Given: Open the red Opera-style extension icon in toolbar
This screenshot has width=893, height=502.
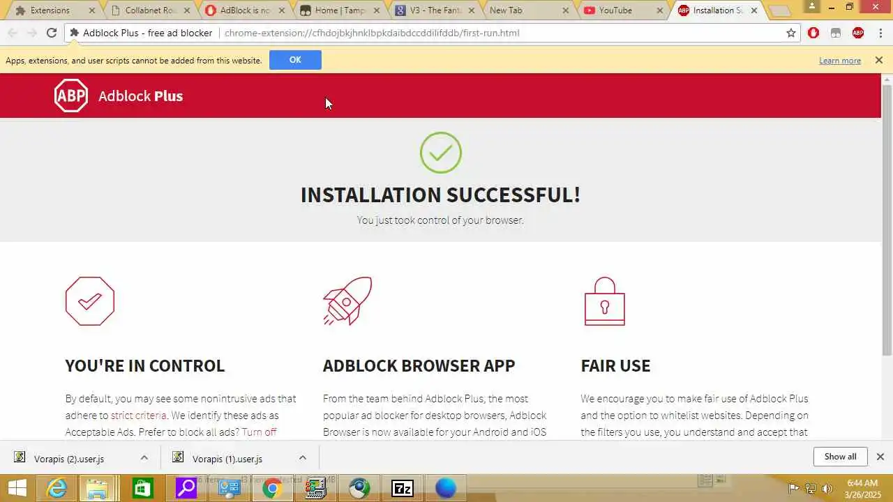Looking at the screenshot, I should (x=813, y=33).
